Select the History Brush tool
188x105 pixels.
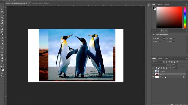pos(2,32)
